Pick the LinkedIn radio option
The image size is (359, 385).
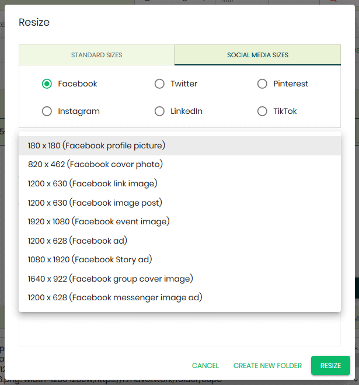coord(159,111)
